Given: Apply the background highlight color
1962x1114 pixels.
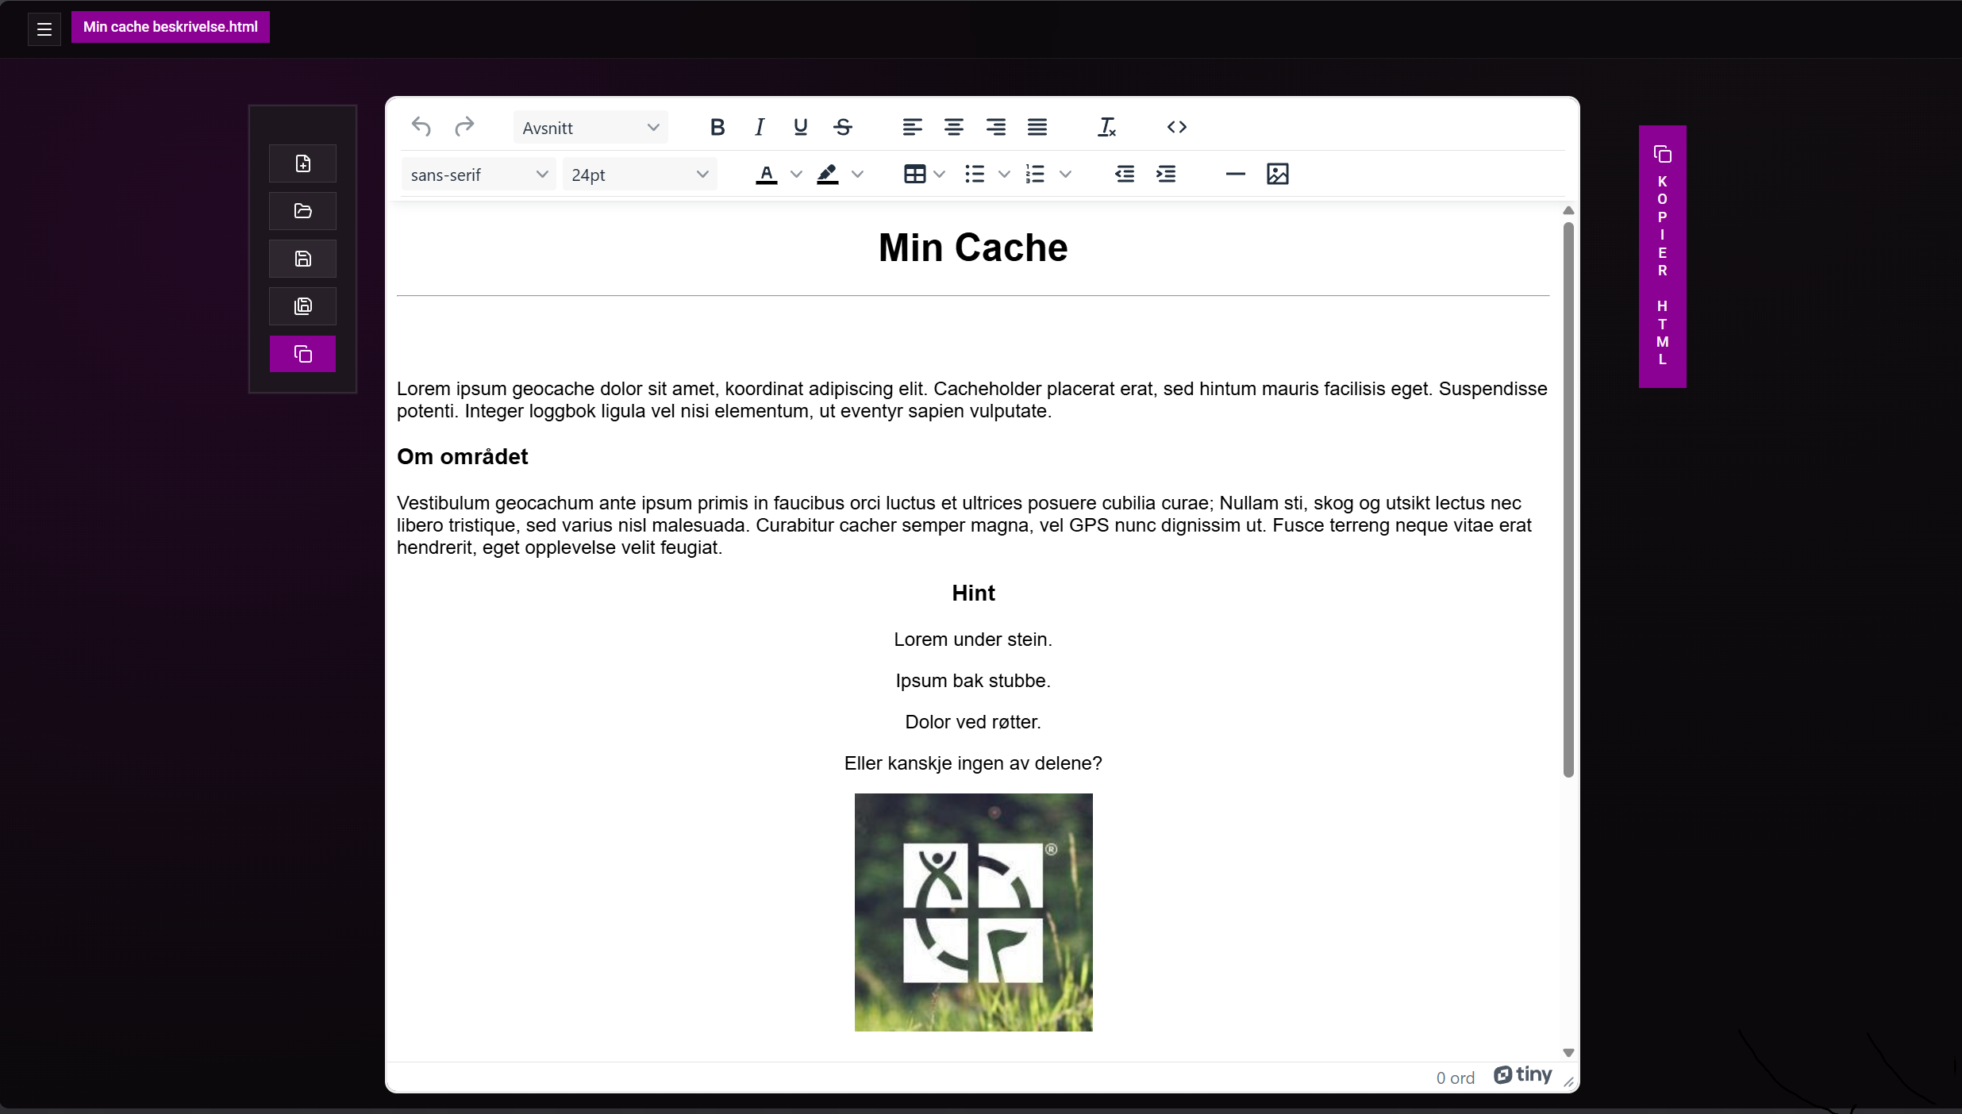Looking at the screenshot, I should [828, 175].
